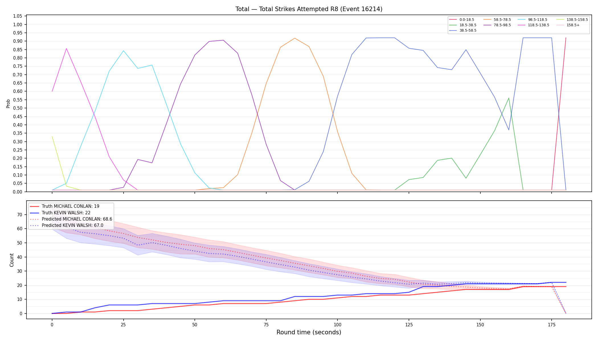Click the 125 tick on round time axis
This screenshot has width=598, height=342.
pyautogui.click(x=409, y=325)
